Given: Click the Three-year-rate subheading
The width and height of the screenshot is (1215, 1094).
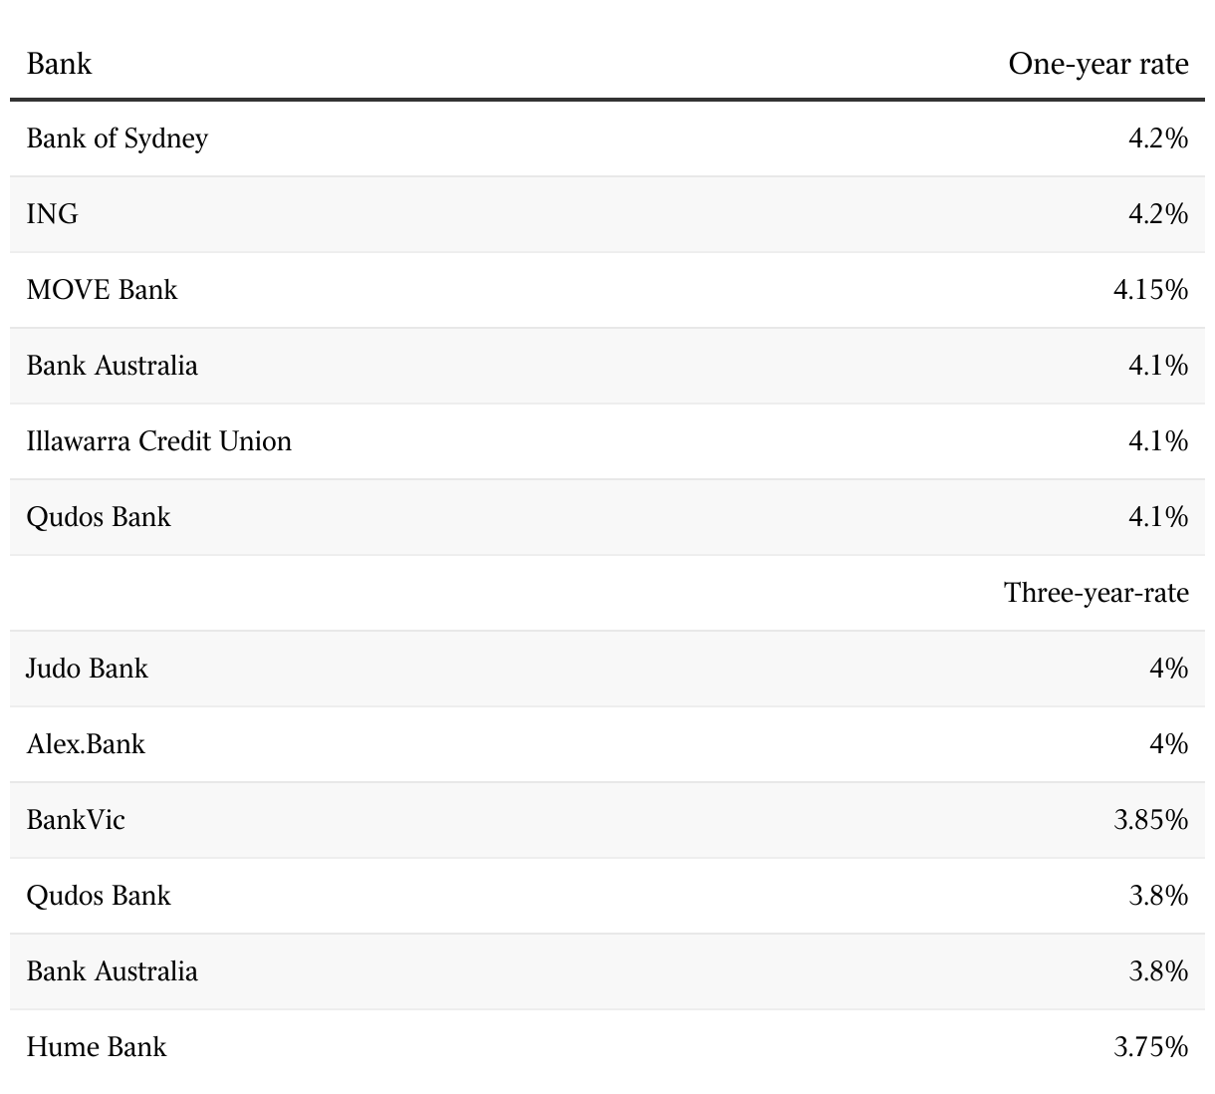Looking at the screenshot, I should (1096, 593).
